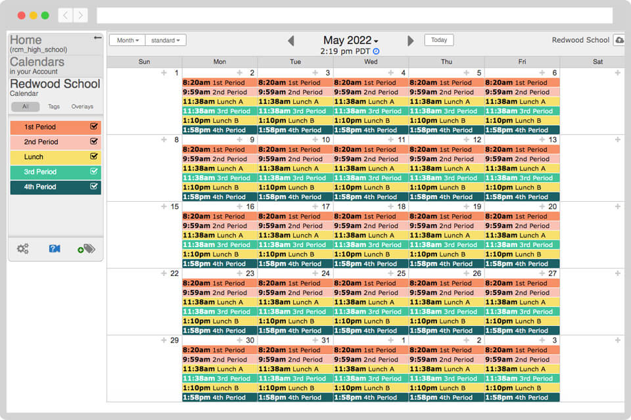Image resolution: width=631 pixels, height=420 pixels.
Task: Click the help video icon in the sidebar
Action: (53, 248)
